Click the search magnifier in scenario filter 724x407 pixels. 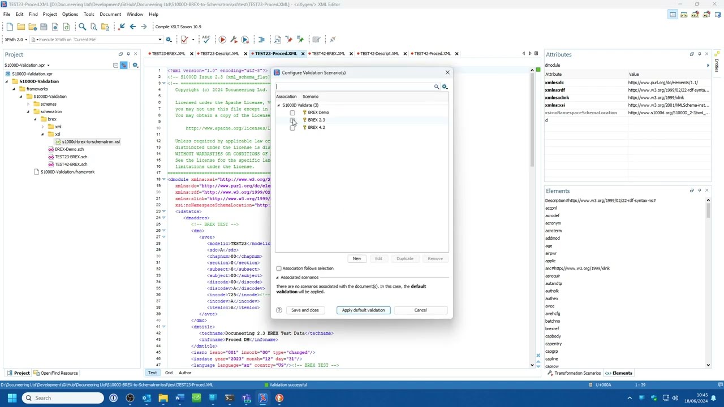437,86
